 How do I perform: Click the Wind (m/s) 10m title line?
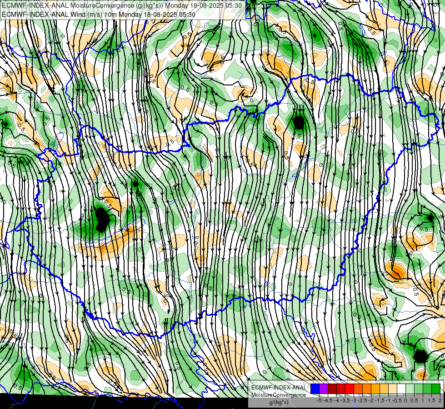pyautogui.click(x=99, y=14)
